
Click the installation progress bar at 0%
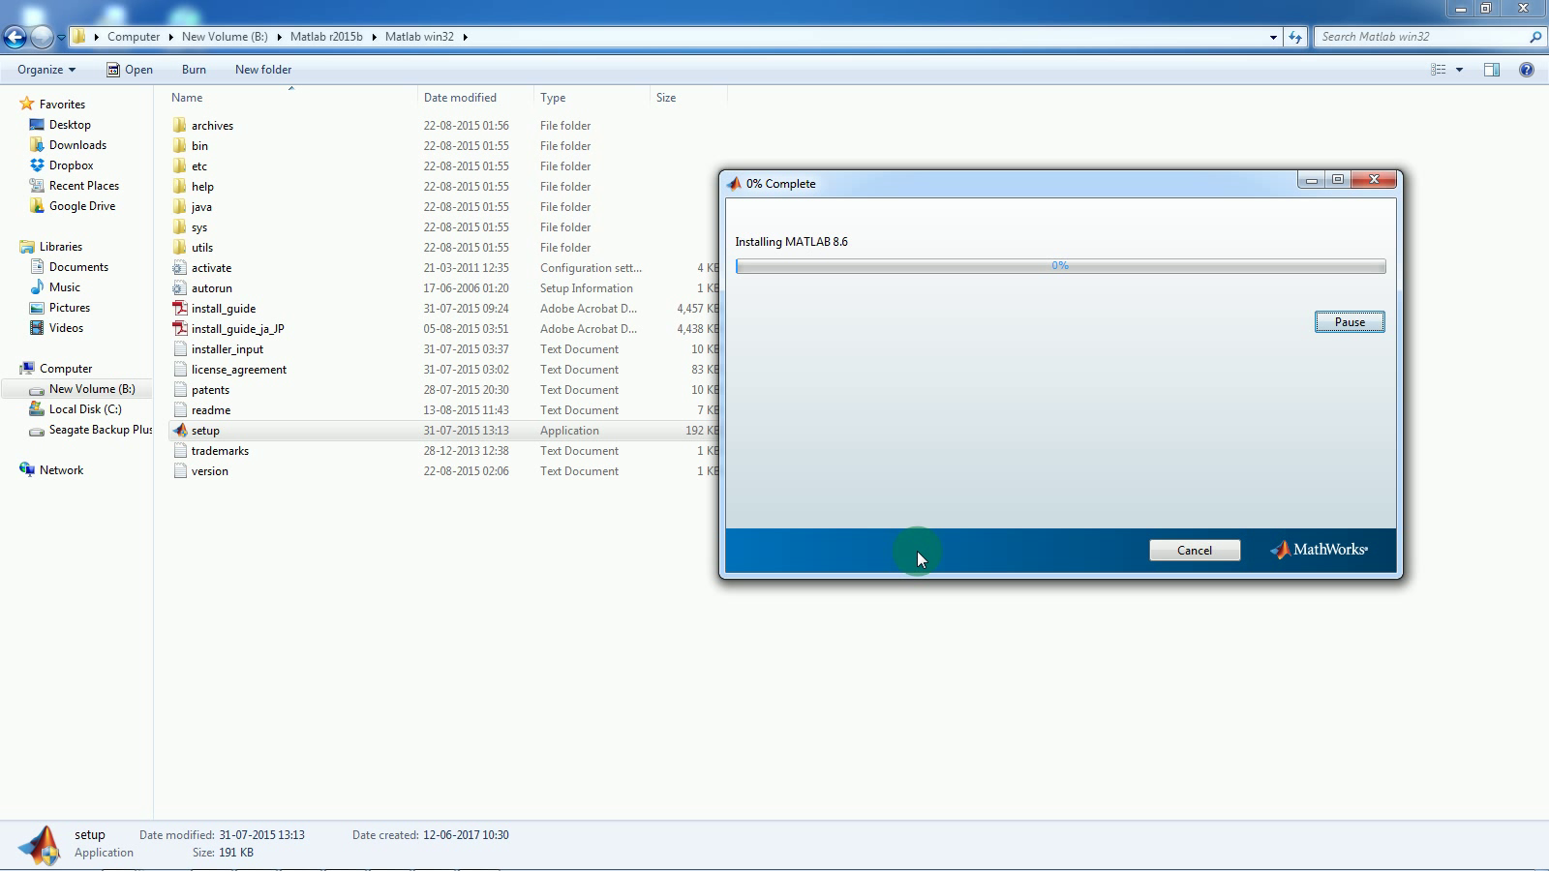(1060, 266)
